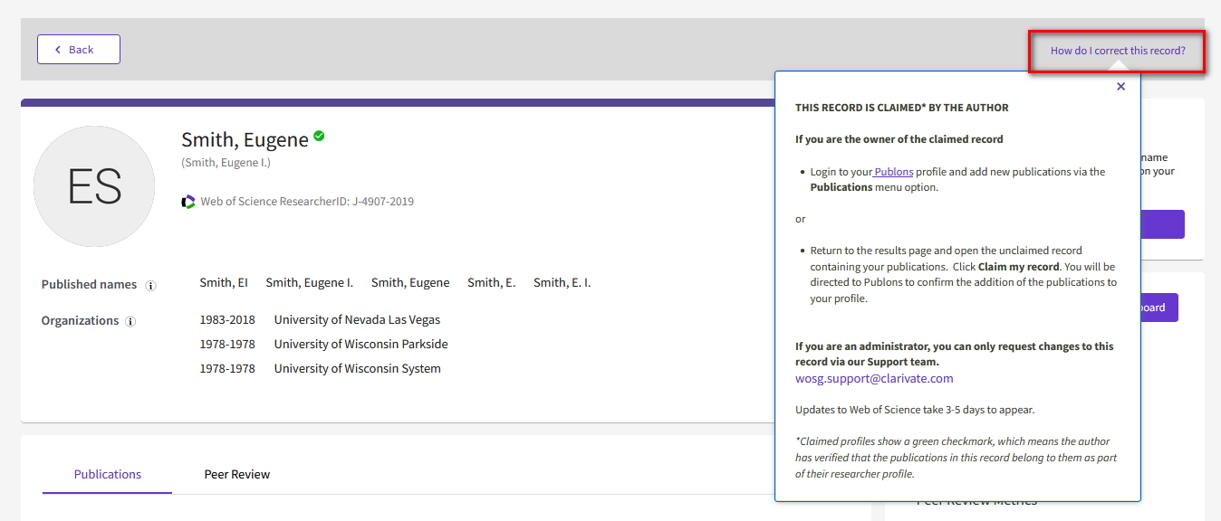Open the Organizations info tooltip icon

[x=130, y=320]
